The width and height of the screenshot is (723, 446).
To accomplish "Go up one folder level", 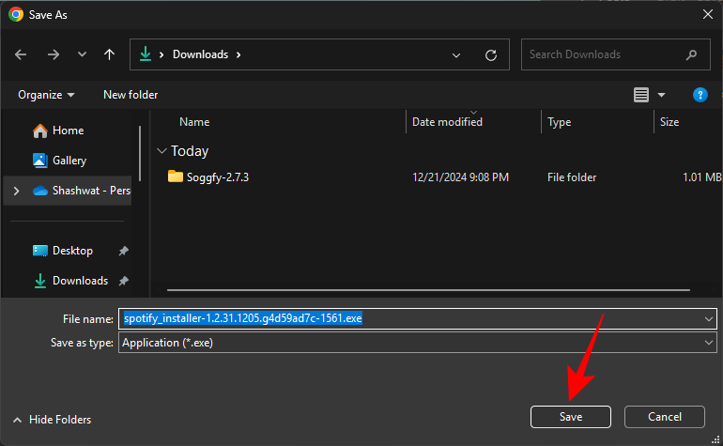I will [x=109, y=54].
